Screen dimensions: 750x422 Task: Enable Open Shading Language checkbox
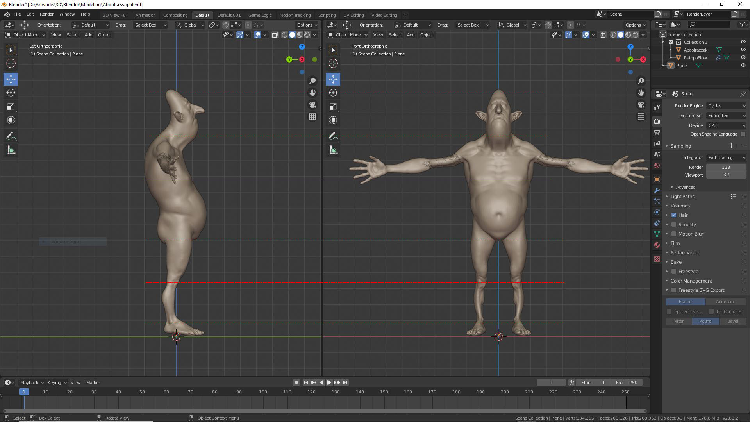(743, 134)
